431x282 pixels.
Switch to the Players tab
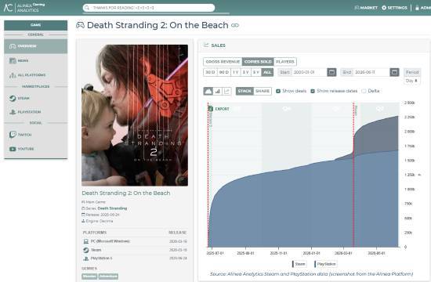click(285, 62)
